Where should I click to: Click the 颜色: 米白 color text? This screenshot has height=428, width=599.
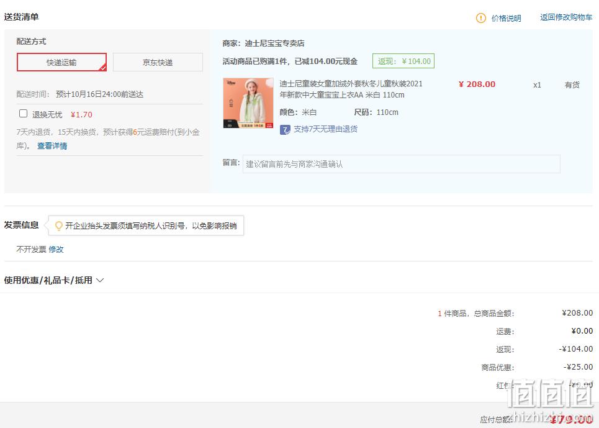[298, 112]
